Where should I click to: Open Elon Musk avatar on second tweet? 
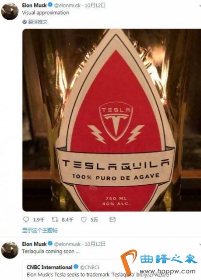pos(10,250)
